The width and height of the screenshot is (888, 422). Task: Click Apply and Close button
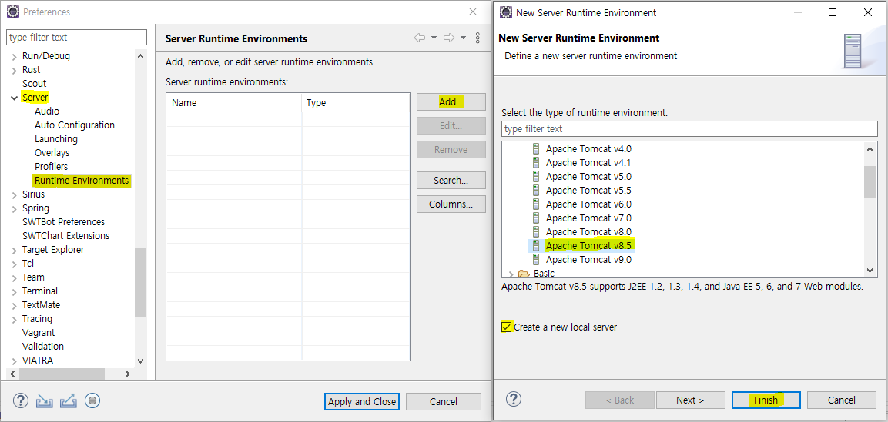tap(362, 402)
